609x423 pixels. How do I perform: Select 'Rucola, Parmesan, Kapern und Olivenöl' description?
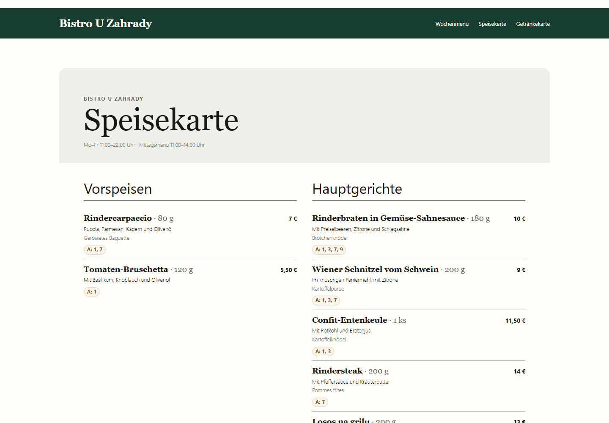(x=128, y=229)
